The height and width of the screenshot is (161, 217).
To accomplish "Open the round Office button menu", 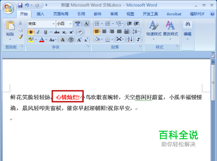I will point(8,8).
